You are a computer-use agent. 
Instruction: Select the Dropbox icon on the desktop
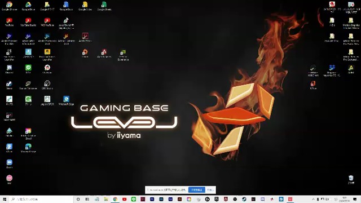pyautogui.click(x=332, y=70)
